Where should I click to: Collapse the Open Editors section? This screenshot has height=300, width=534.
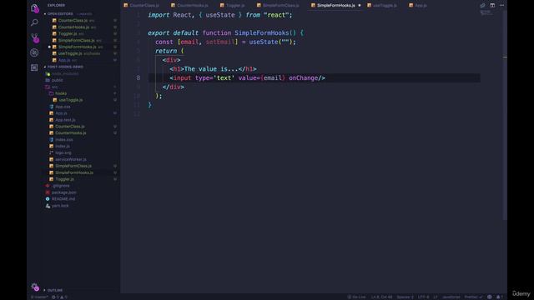pos(60,14)
